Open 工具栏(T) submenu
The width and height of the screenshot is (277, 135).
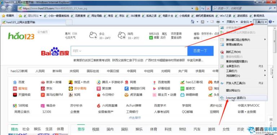click(243, 71)
